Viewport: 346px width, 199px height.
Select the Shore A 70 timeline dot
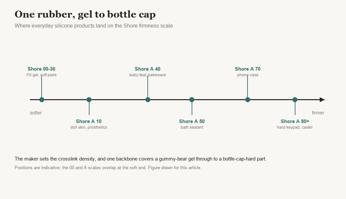tap(248, 99)
